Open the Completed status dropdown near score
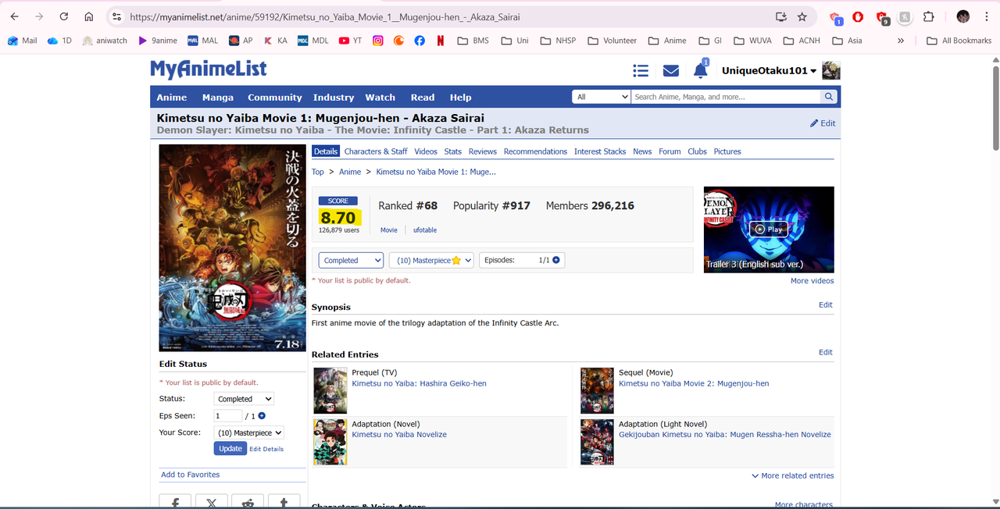Image resolution: width=1000 pixels, height=509 pixels. tap(351, 260)
